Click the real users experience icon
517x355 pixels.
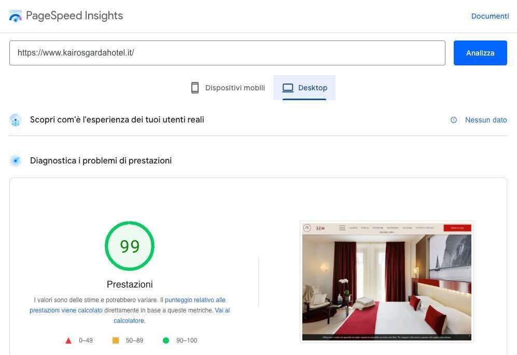16,120
